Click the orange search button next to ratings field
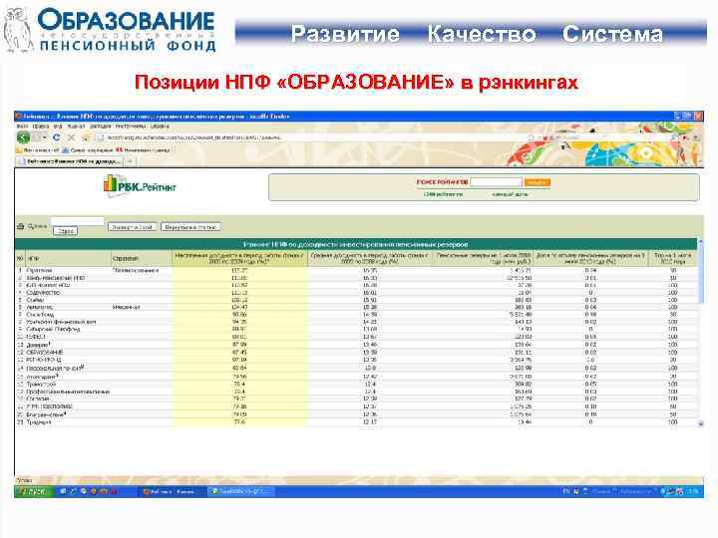The height and width of the screenshot is (538, 718). [537, 182]
